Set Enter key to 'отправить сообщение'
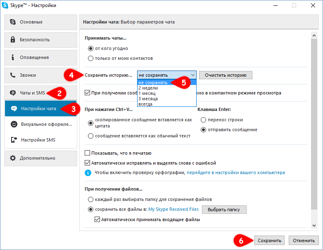Image resolution: width=323 pixels, height=250 pixels. click(x=203, y=130)
